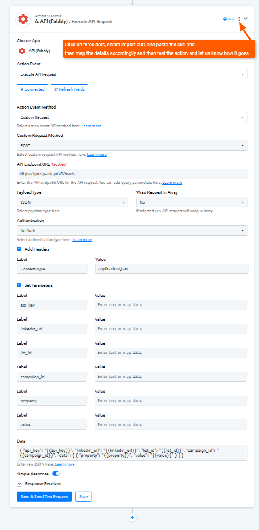Open the Custom Request Method dropdown
The width and height of the screenshot is (259, 530).
click(132, 145)
